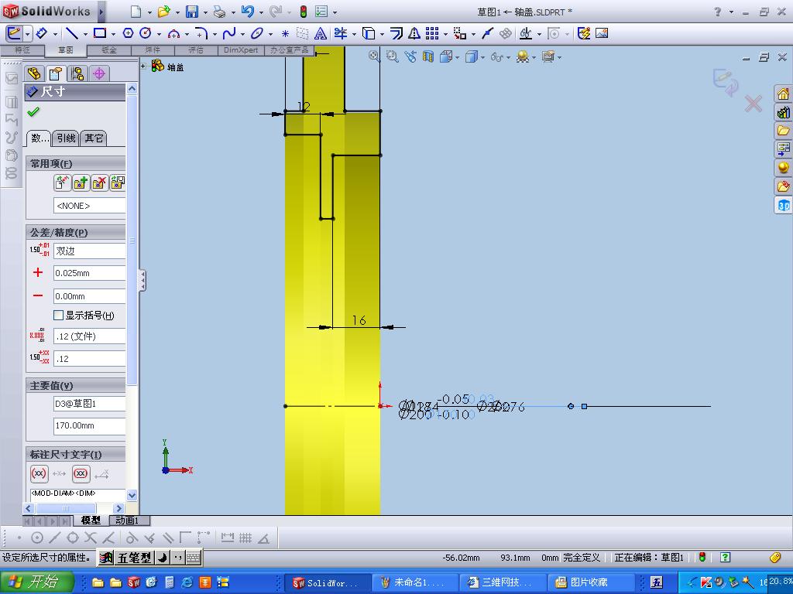This screenshot has width=793, height=594.
Task: Click the Zoom to Fit icon
Action: click(374, 56)
